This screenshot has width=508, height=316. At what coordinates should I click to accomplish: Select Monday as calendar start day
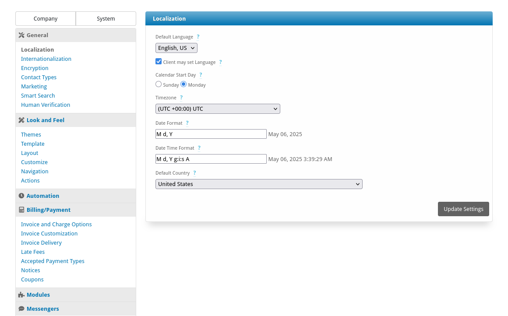(183, 84)
